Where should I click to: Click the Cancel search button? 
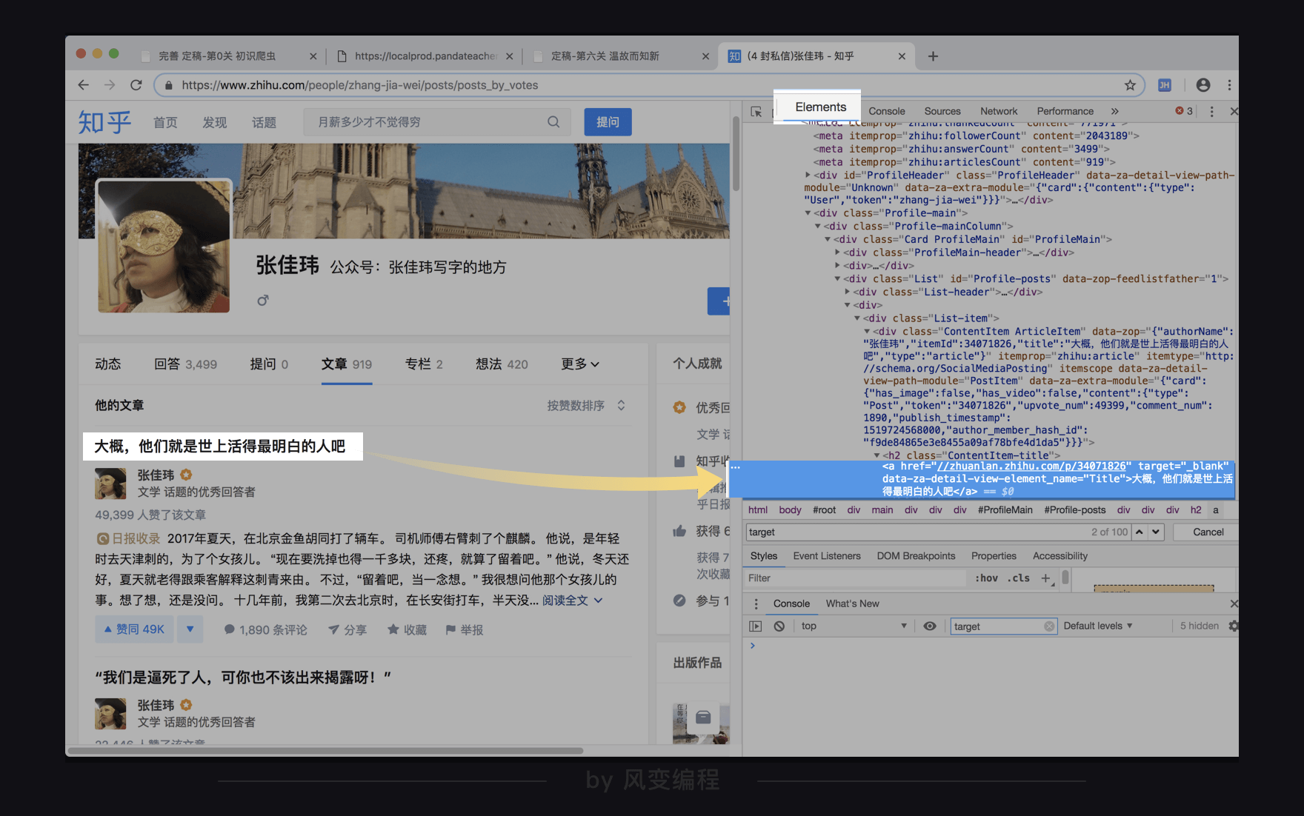[1208, 532]
